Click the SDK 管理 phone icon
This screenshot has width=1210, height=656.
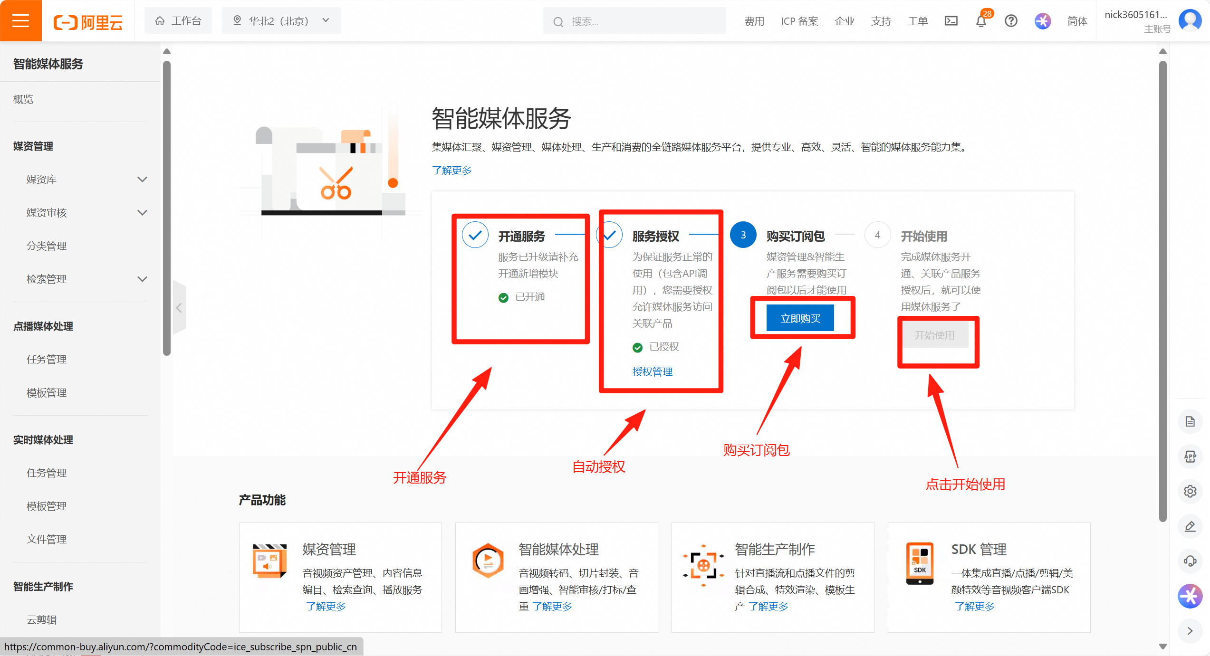click(x=920, y=563)
